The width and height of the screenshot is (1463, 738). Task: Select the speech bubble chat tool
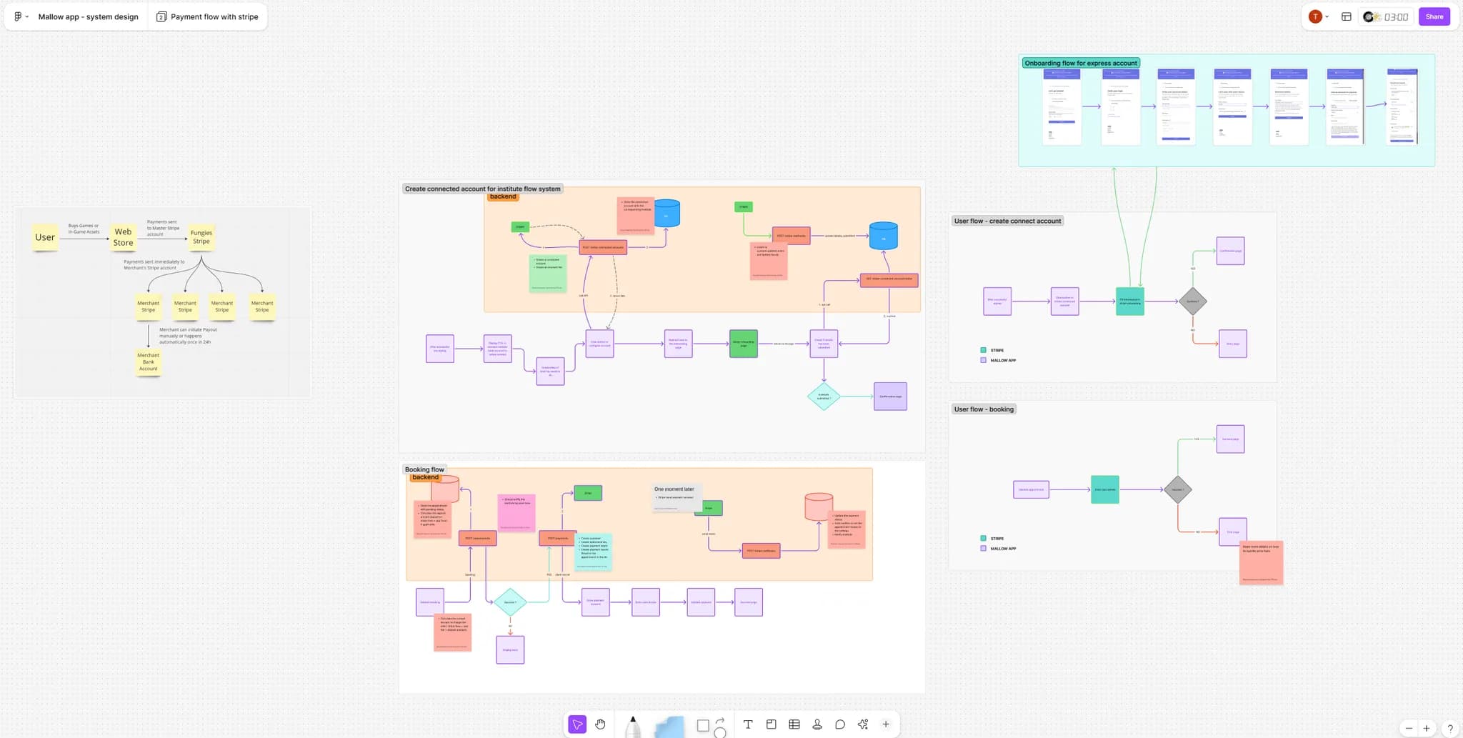840,724
